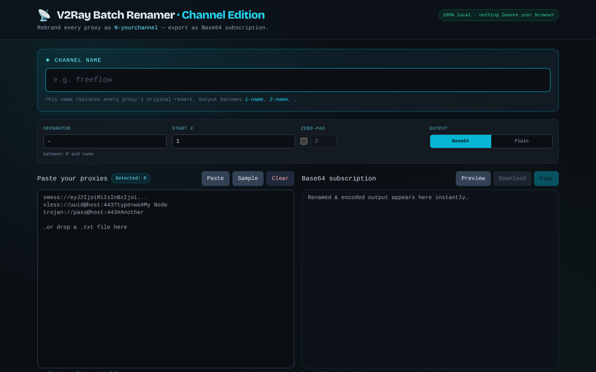Click the ZERO-PAD label
596x372 pixels.
tap(313, 128)
